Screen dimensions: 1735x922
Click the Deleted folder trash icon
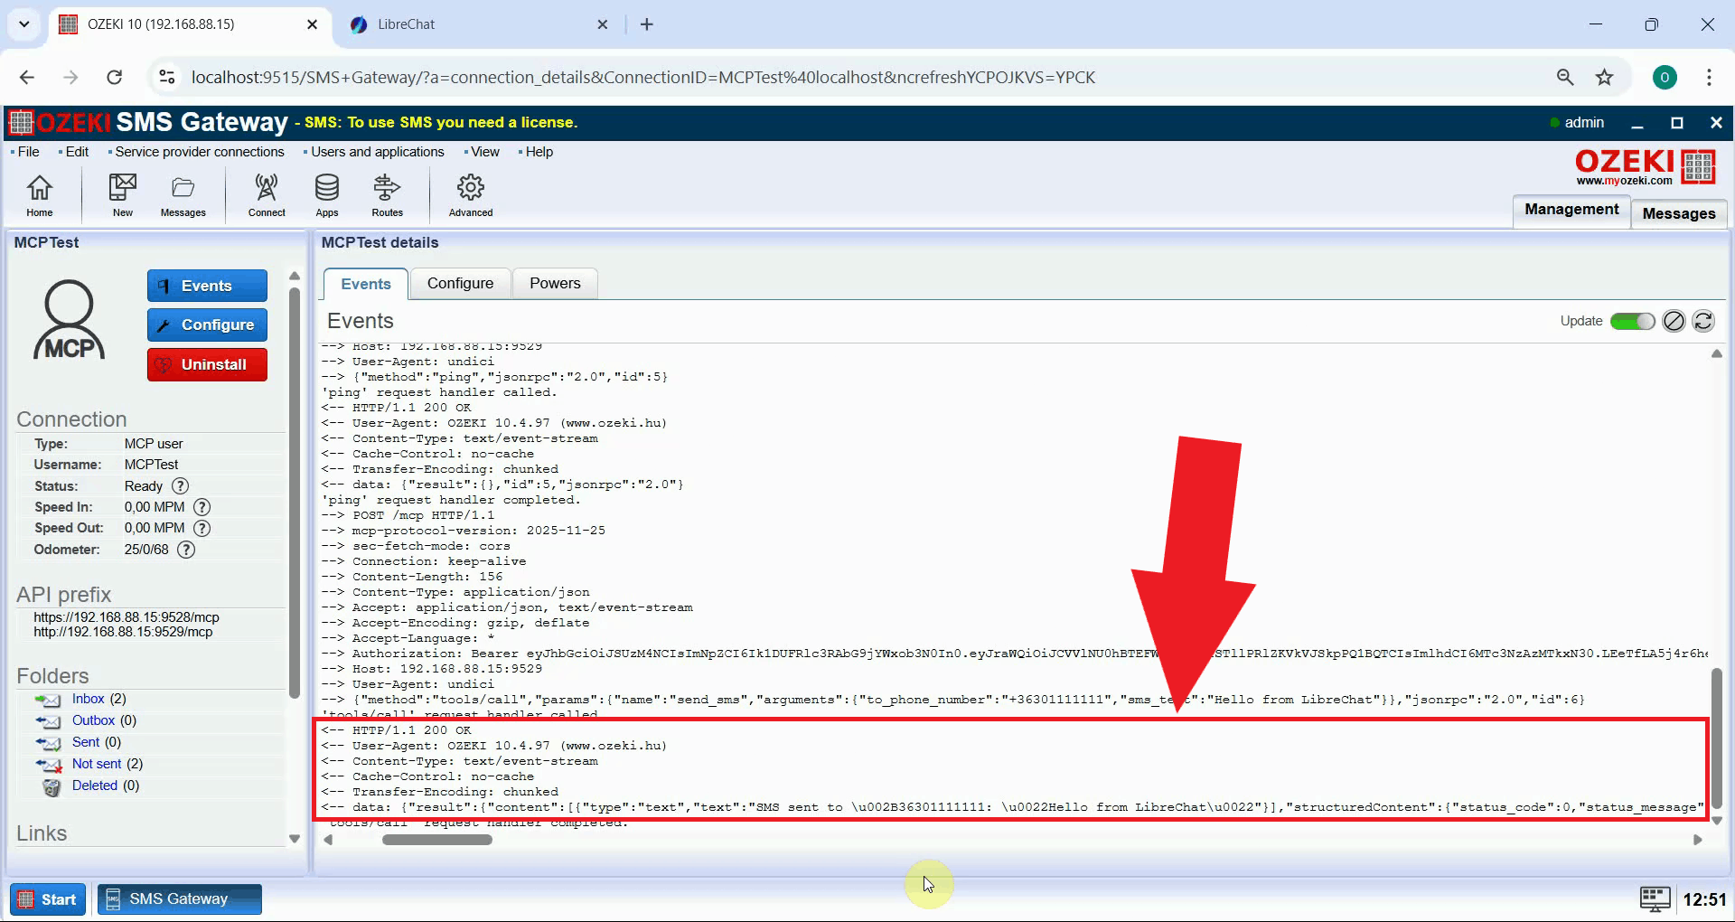[x=52, y=786]
